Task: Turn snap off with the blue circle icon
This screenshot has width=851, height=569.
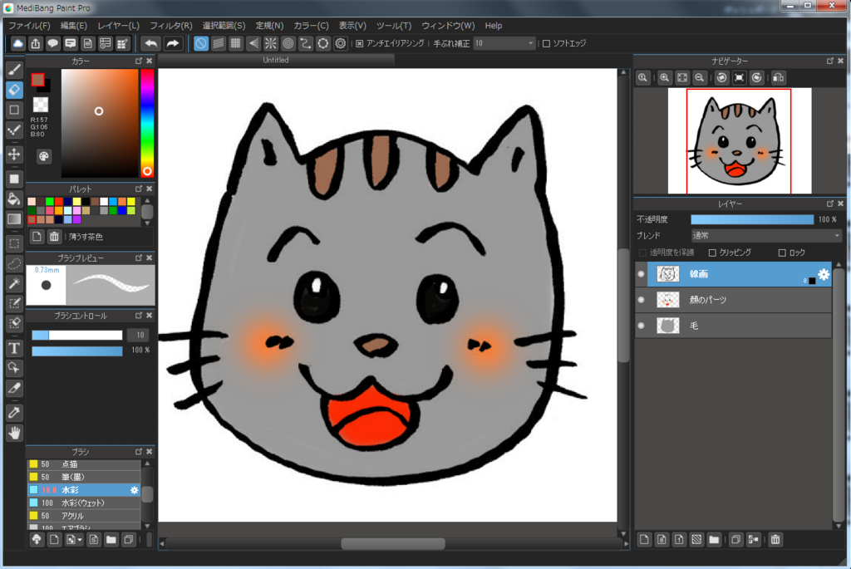Action: [x=201, y=43]
